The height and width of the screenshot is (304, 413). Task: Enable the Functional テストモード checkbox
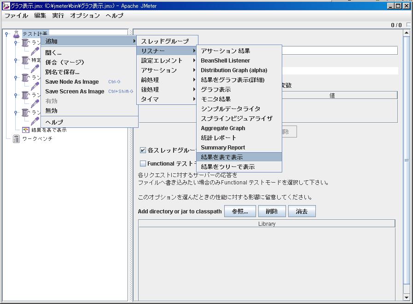143,163
